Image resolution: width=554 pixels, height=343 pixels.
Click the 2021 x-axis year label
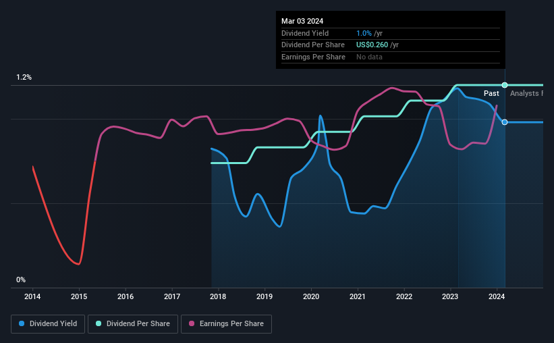point(358,296)
